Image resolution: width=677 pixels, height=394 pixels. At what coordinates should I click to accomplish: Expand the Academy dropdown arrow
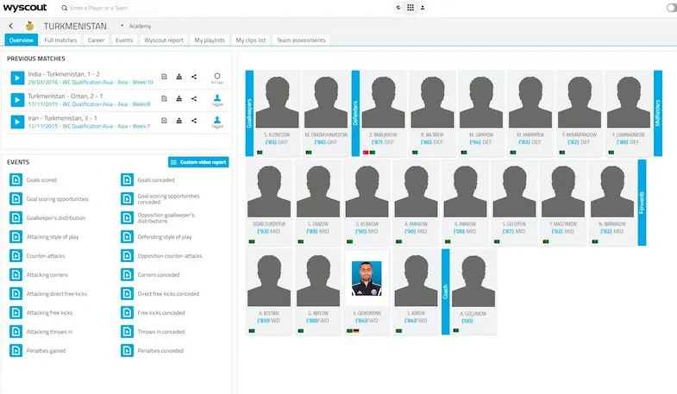point(122,26)
